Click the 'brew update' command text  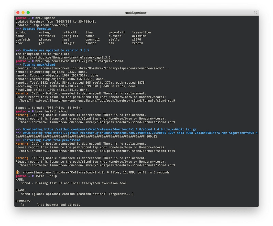(x=45, y=18)
